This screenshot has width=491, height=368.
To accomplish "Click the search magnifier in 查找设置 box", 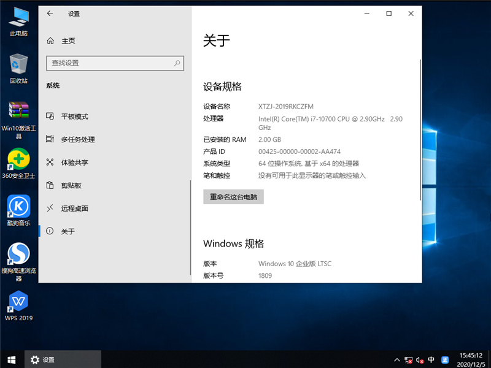I will [x=177, y=63].
